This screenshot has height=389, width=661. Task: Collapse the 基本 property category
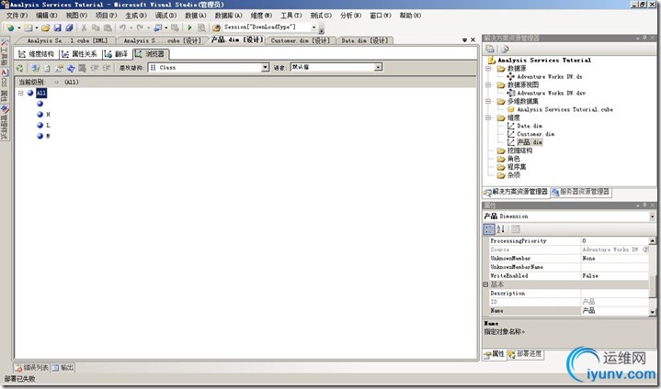485,284
